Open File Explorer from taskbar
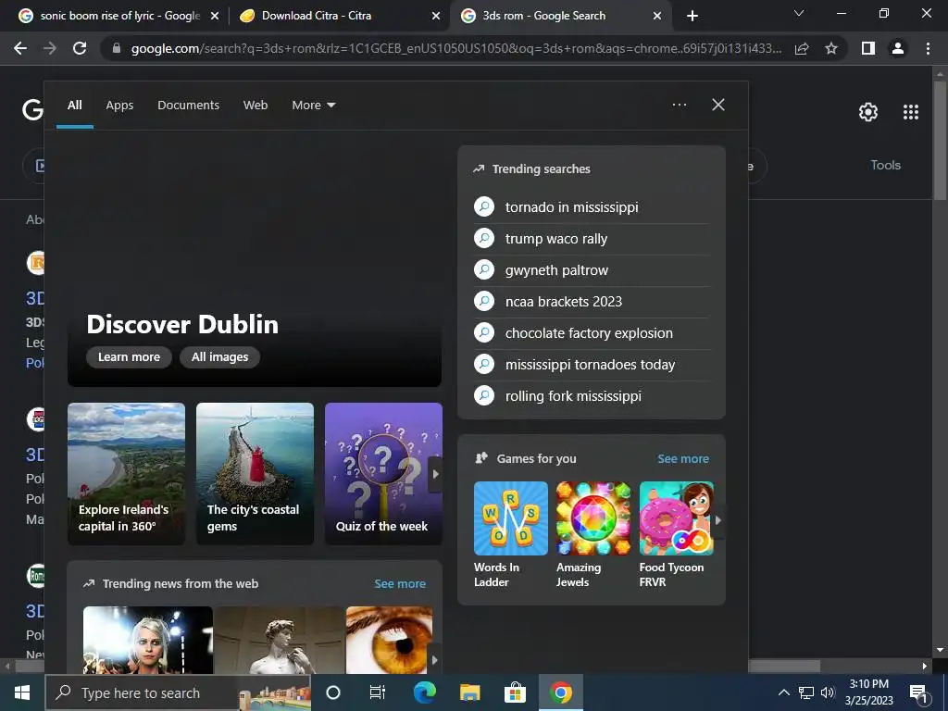Image resolution: width=948 pixels, height=711 pixels. [x=469, y=692]
